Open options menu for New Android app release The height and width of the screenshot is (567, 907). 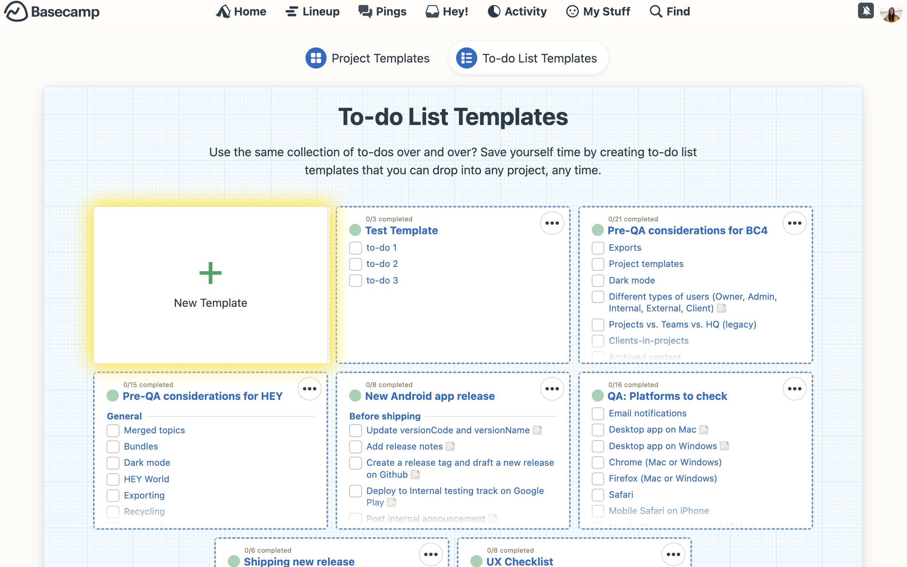(x=552, y=389)
